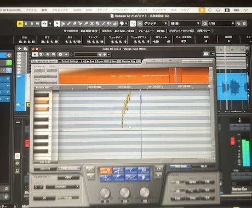Open the MIDI menu

click(x=89, y=10)
